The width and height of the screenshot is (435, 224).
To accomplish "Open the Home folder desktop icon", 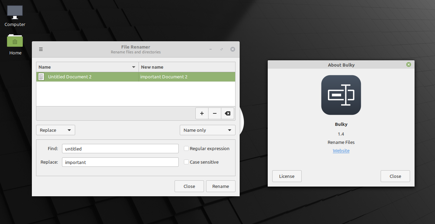I will (15, 41).
